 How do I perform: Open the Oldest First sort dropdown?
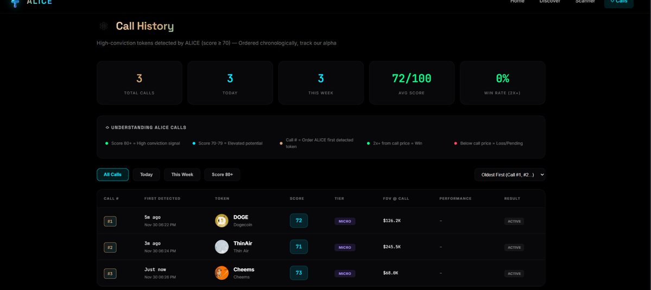coord(509,175)
